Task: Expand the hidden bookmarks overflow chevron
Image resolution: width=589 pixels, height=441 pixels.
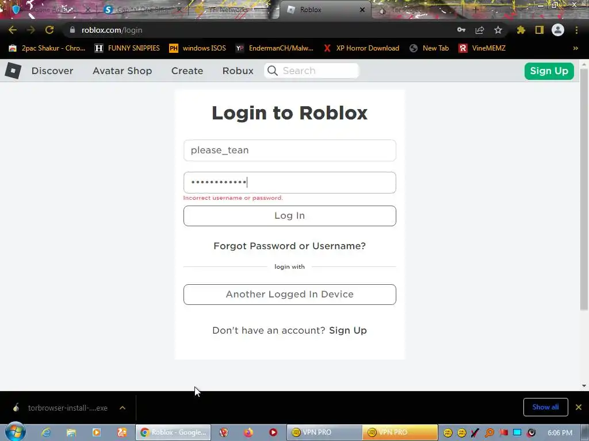Action: 575,48
